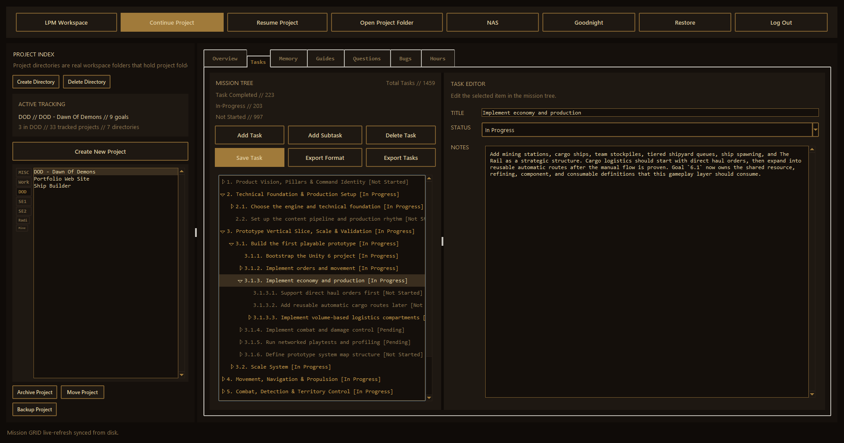Select the Mine directory tab

[22, 228]
